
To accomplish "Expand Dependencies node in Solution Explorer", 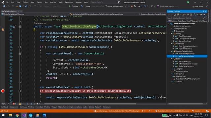I will [171, 29].
